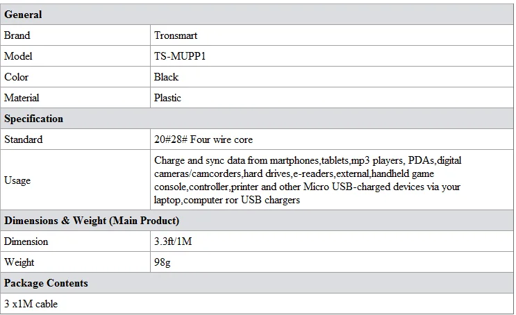
Task: Click the TS-MUPP1 model value
Action: click(181, 56)
